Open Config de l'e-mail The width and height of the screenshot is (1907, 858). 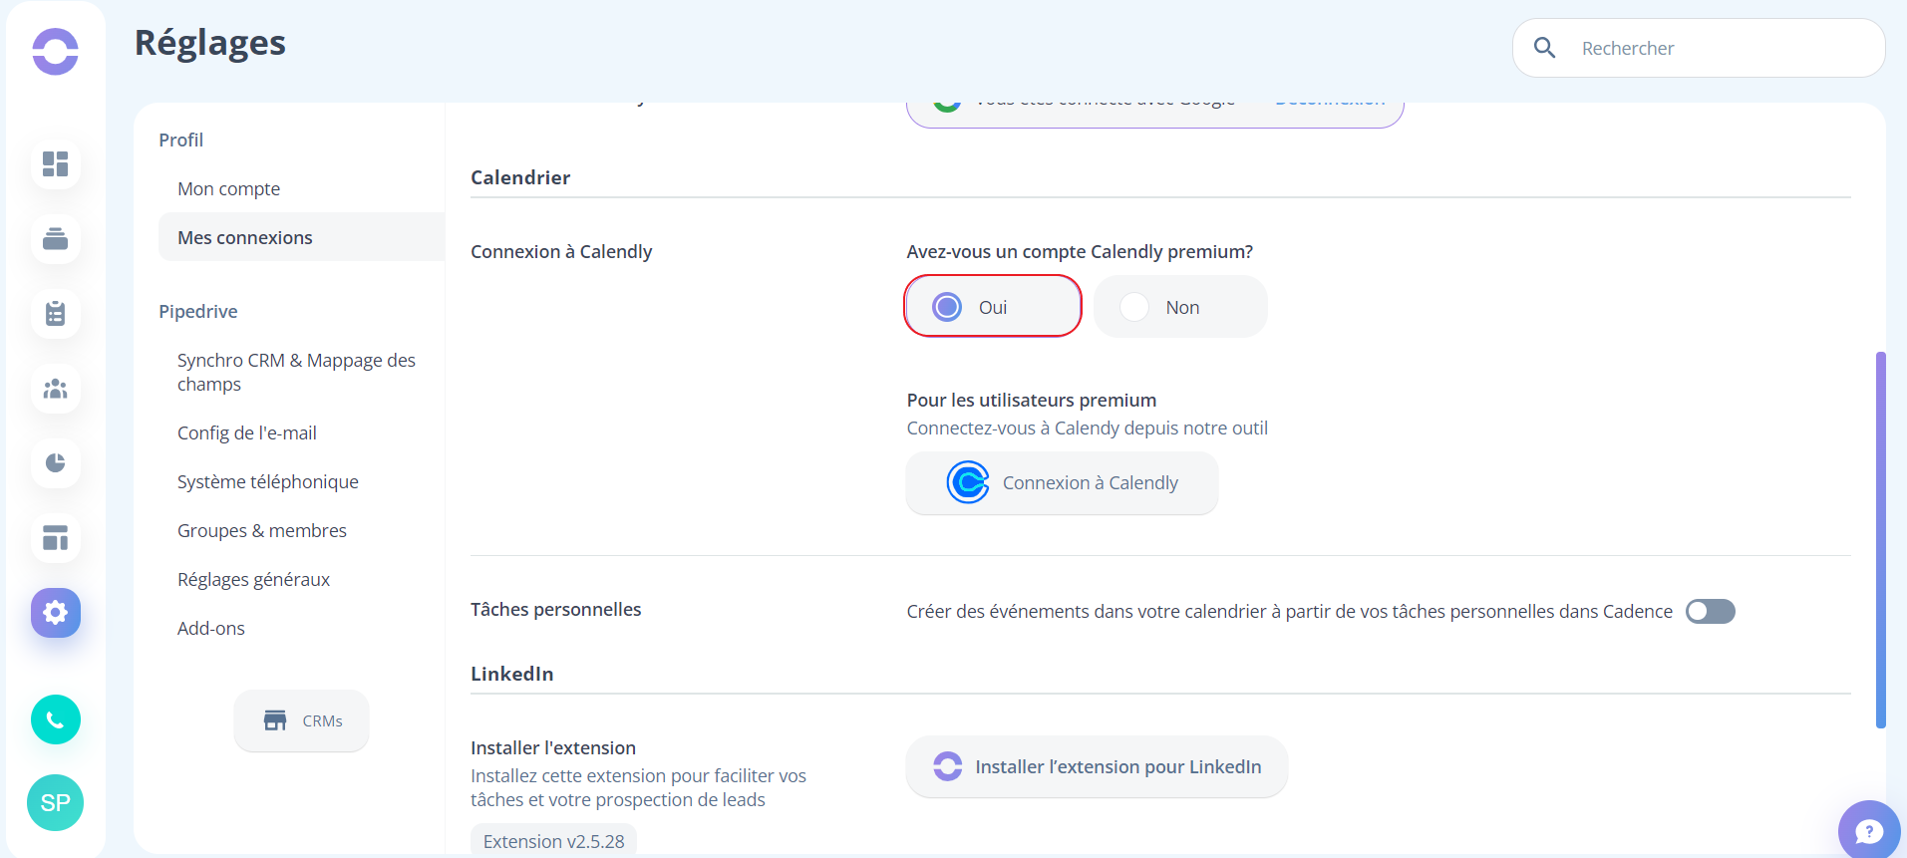tap(247, 432)
